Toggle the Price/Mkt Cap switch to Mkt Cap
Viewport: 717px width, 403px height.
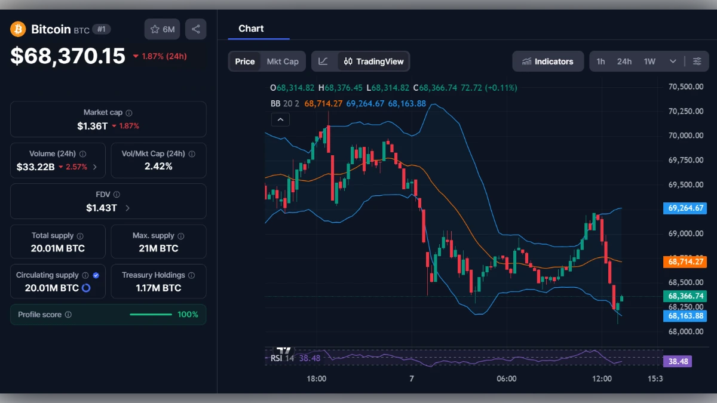pos(283,61)
